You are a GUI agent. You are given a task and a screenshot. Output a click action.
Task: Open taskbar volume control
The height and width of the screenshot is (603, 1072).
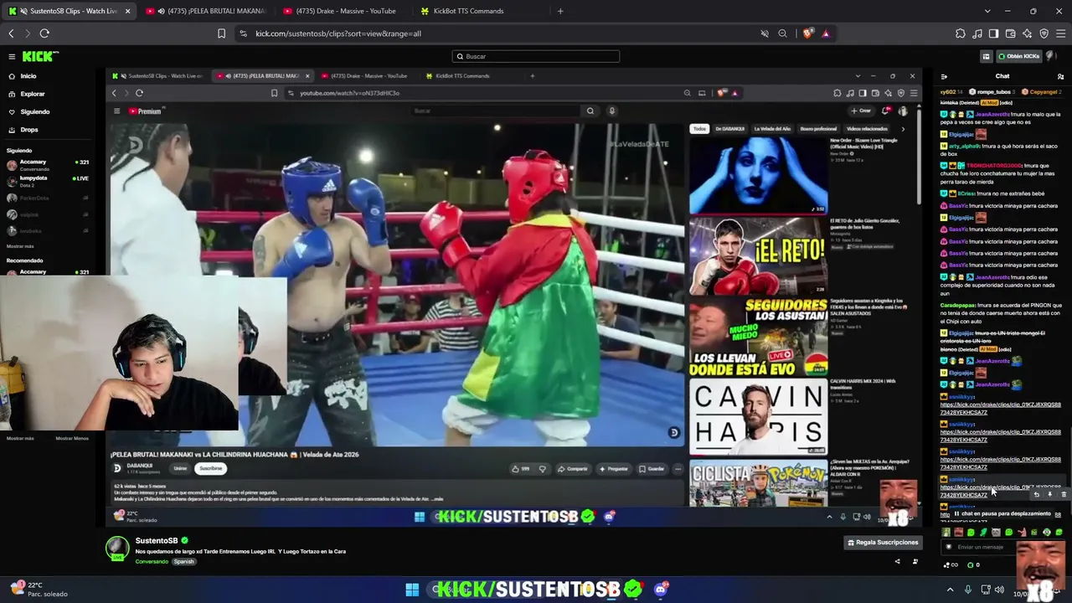point(999,590)
